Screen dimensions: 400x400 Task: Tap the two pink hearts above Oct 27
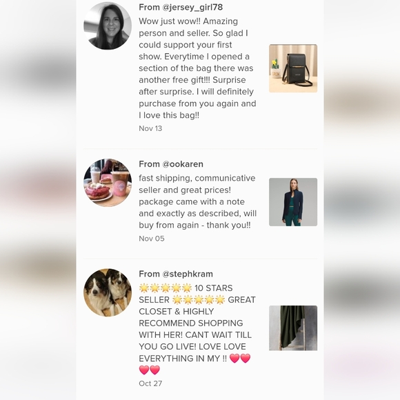click(150, 370)
